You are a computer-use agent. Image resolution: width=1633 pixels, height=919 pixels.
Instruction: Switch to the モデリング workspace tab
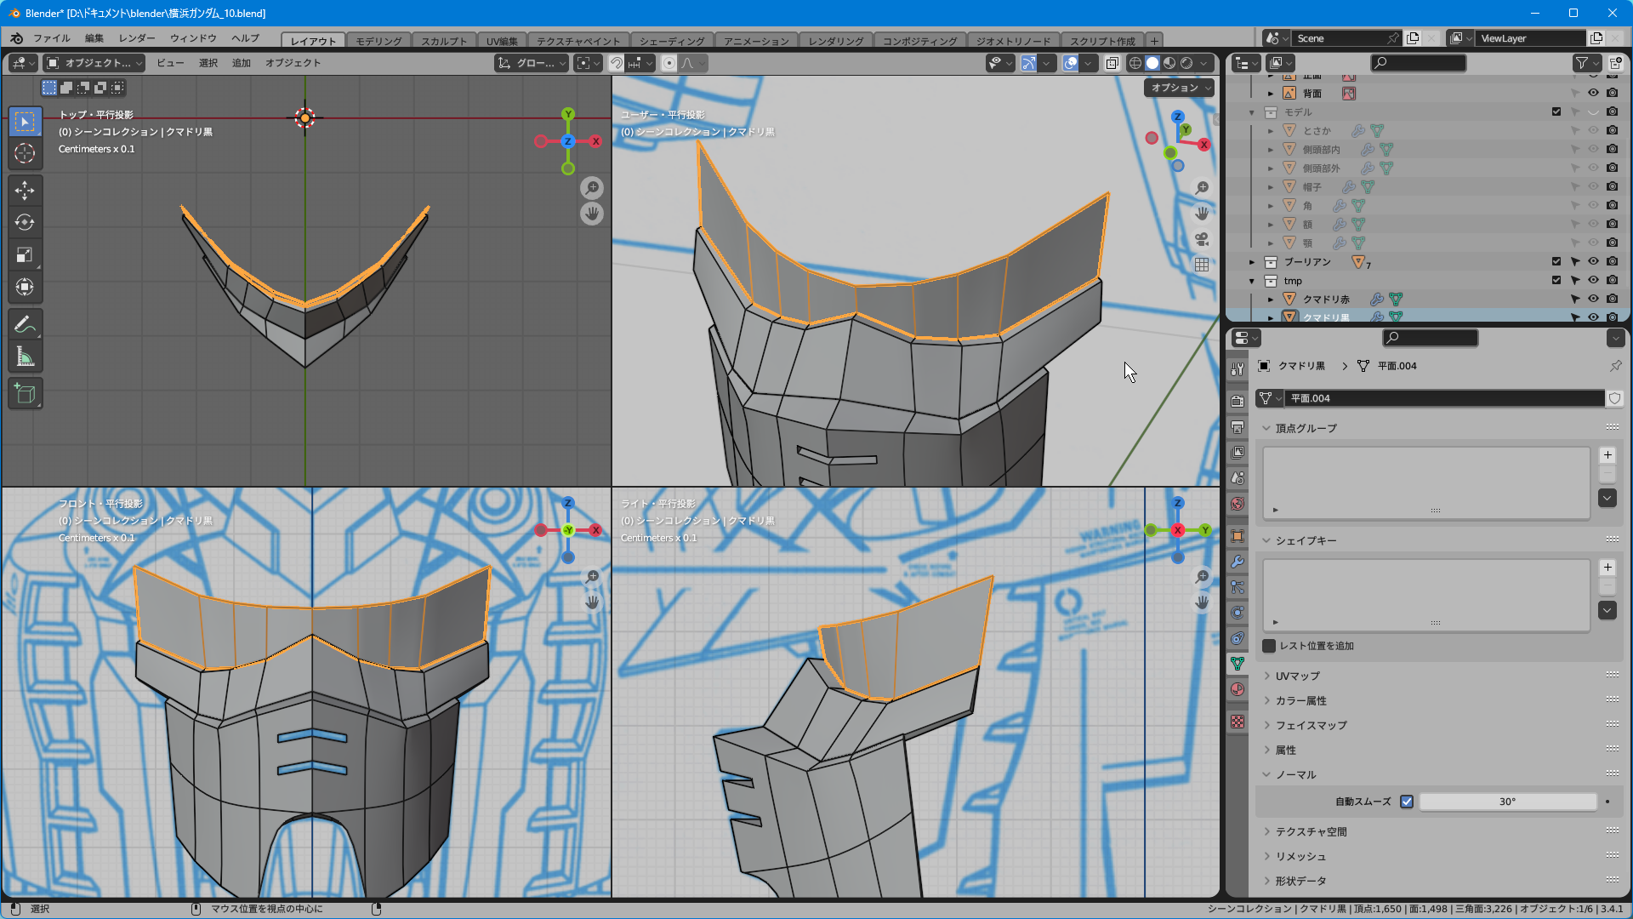tap(378, 41)
